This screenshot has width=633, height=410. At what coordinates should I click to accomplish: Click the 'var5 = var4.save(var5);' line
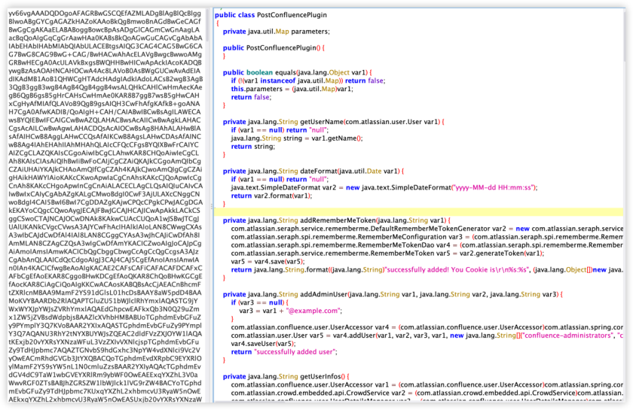[x=268, y=262]
